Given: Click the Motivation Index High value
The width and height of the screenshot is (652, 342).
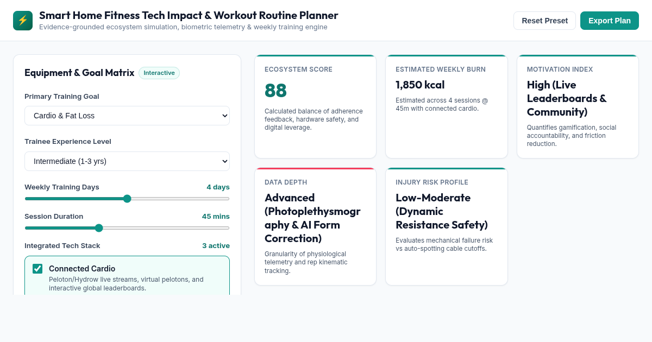Looking at the screenshot, I should point(567,98).
